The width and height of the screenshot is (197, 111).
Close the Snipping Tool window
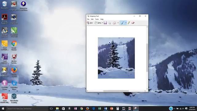146,16
